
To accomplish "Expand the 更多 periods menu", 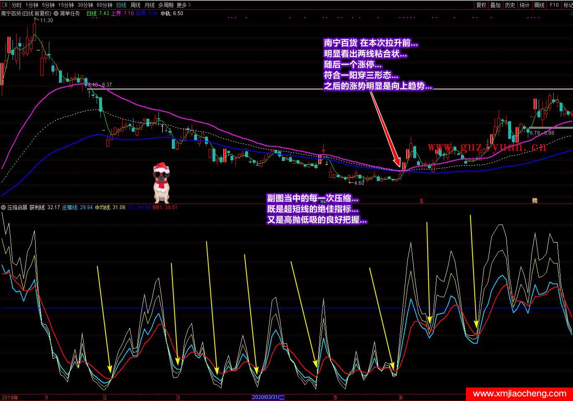I will pos(184,5).
